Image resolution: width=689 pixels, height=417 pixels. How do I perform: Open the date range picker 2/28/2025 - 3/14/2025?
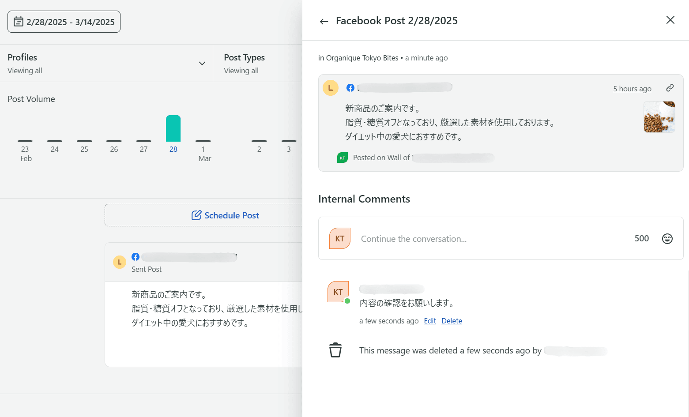click(64, 22)
